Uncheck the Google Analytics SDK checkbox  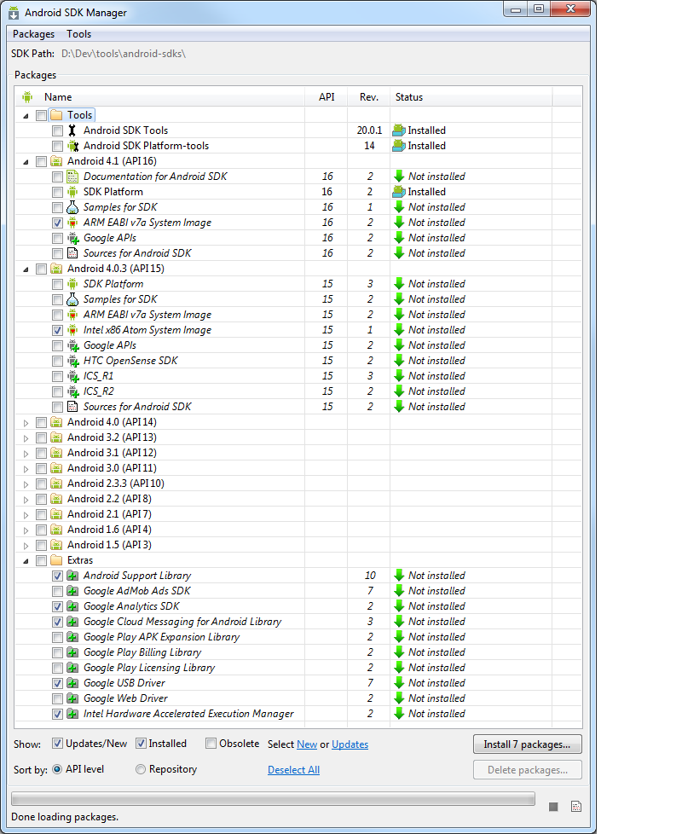pos(57,607)
